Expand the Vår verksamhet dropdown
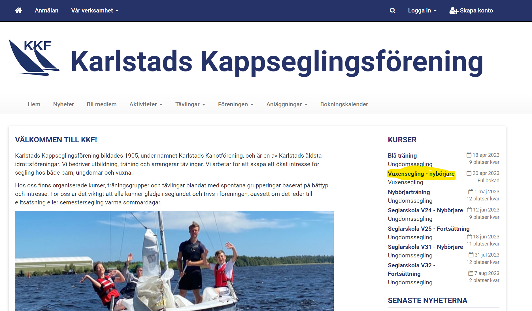Image resolution: width=532 pixels, height=311 pixels. click(95, 10)
